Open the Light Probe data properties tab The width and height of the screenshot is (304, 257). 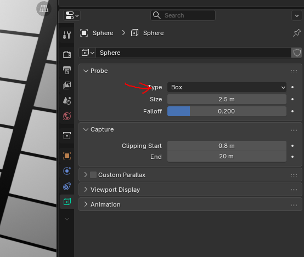(x=67, y=202)
